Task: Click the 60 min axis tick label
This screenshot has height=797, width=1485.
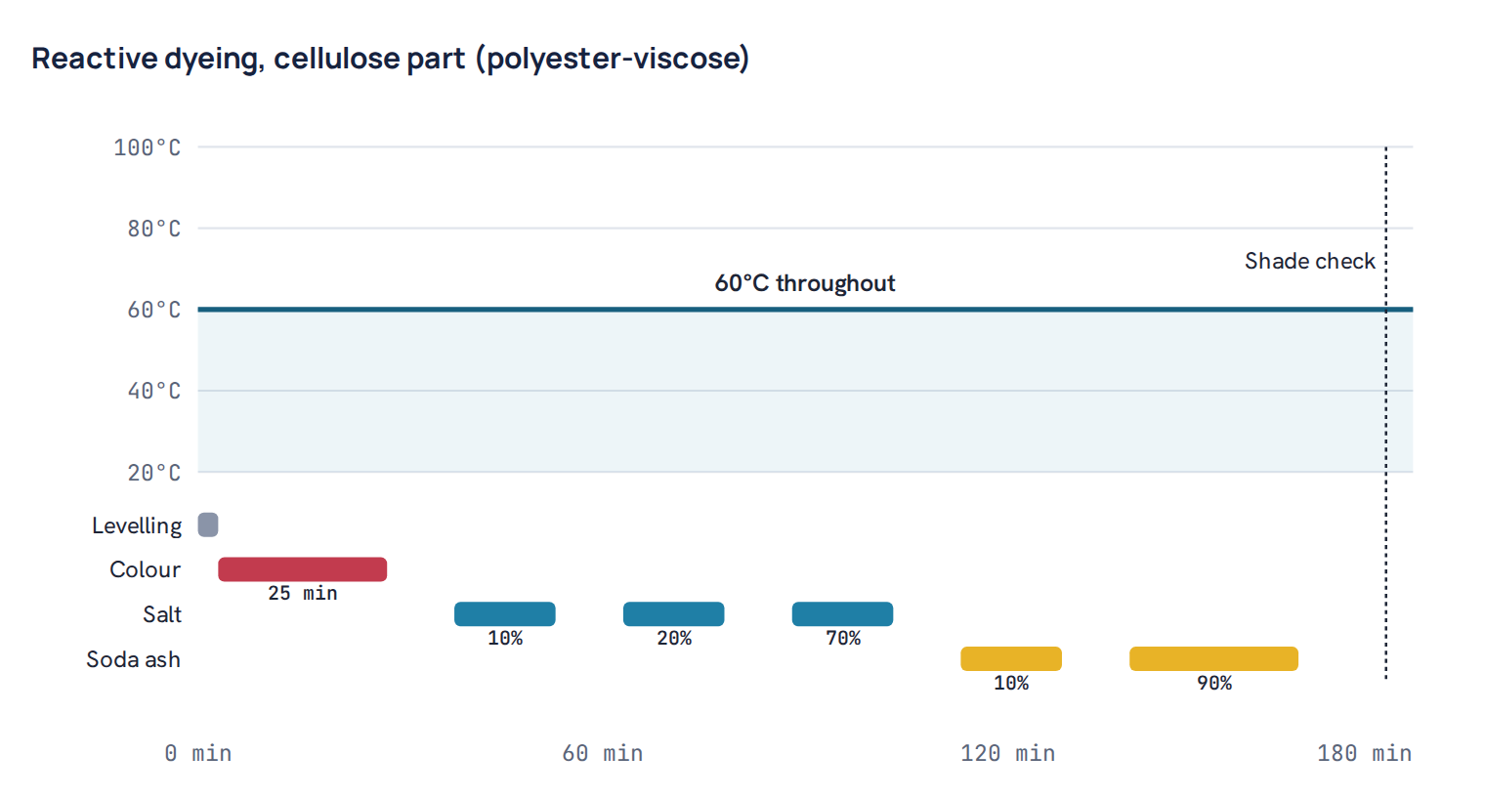Action: click(x=603, y=753)
